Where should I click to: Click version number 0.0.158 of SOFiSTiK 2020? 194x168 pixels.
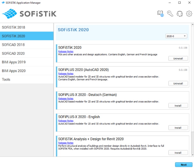point(183,48)
